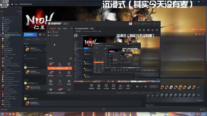Open the hamburger menu in broadcast tool title bar

pos(149,24)
